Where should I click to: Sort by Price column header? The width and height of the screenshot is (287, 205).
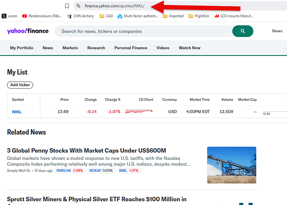(x=64, y=99)
